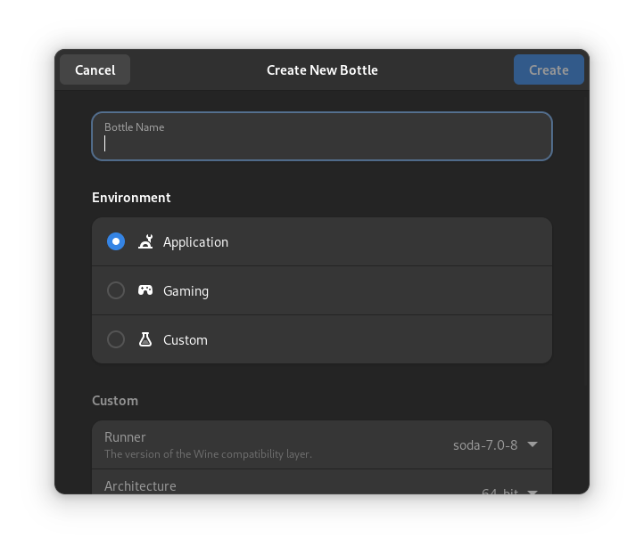This screenshot has height=554, width=644.
Task: Click the Custom environment option label
Action: coord(186,340)
